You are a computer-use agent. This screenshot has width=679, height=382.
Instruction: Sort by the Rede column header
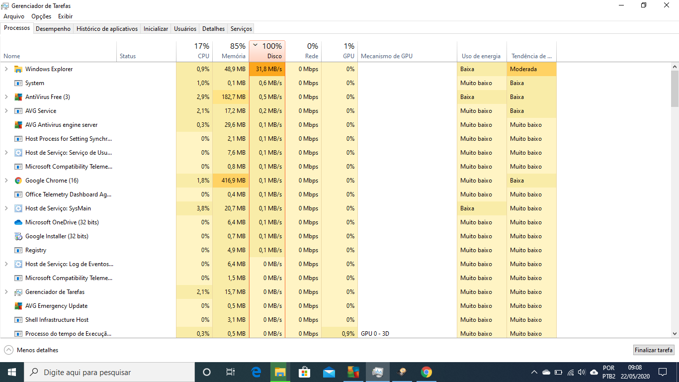303,51
